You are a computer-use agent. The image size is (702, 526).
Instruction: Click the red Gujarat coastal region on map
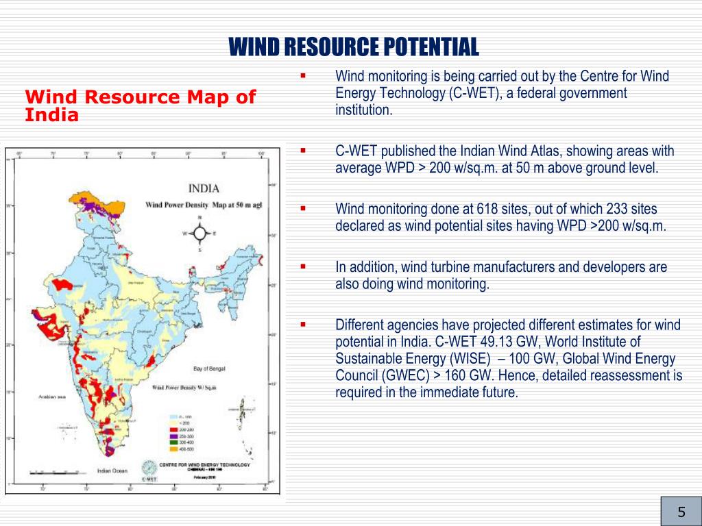click(x=49, y=325)
